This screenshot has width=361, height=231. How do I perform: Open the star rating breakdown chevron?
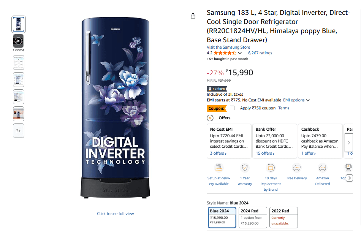(x=240, y=53)
